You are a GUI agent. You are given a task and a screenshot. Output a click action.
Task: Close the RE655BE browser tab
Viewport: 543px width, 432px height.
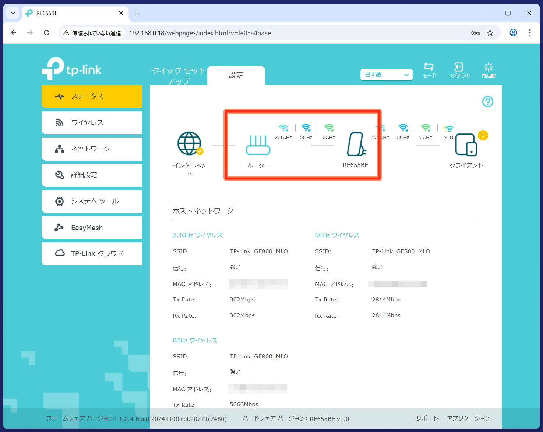[x=121, y=13]
